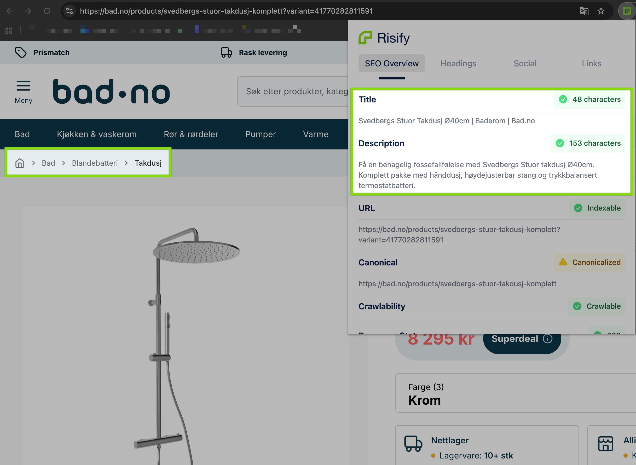Click the translate page icon
Screen dimensions: 636x465
click(x=584, y=11)
